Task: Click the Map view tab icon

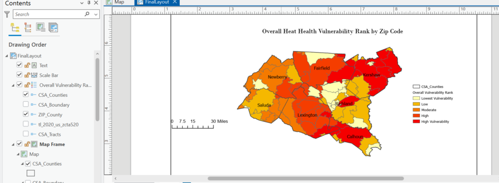Action: [x=110, y=2]
